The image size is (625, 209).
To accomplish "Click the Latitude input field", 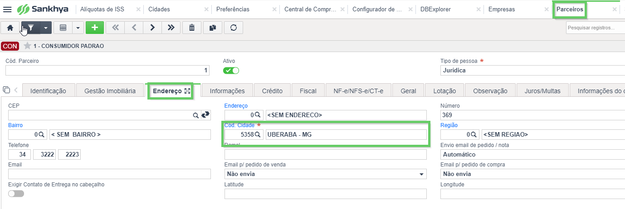I will click(x=326, y=194).
